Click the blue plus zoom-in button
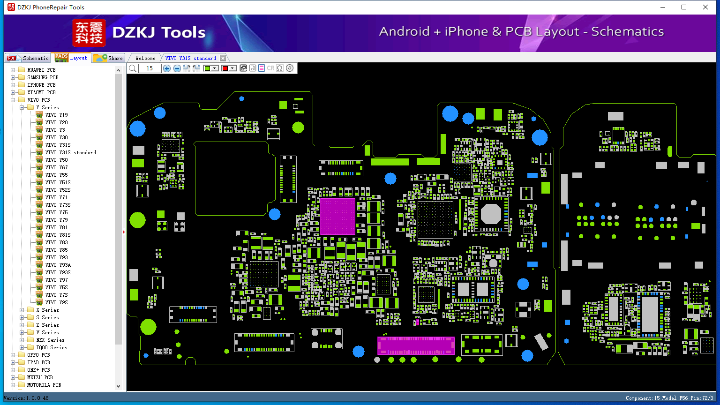720x405 pixels. pyautogui.click(x=167, y=68)
